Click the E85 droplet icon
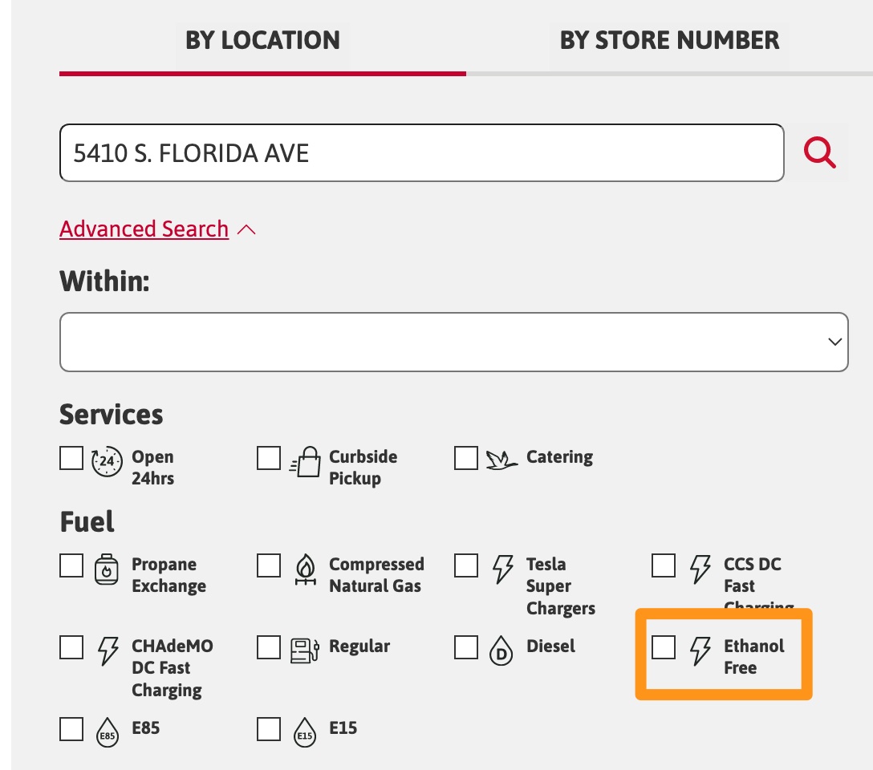Viewport: 873px width, 770px height. (108, 731)
